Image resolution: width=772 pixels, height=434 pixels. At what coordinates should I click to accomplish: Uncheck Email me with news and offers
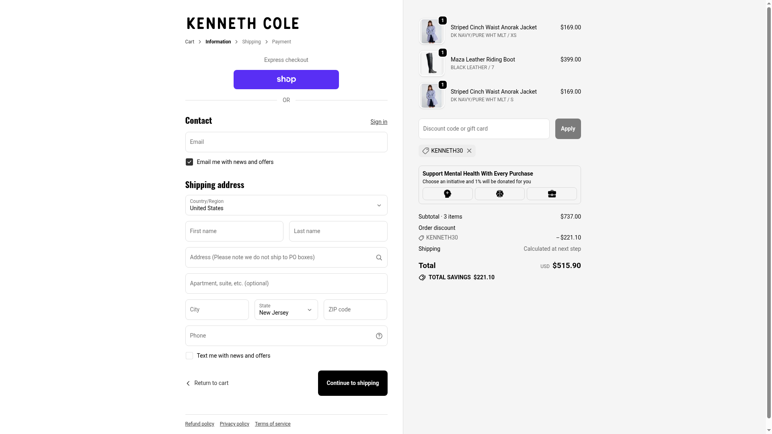coord(189,162)
